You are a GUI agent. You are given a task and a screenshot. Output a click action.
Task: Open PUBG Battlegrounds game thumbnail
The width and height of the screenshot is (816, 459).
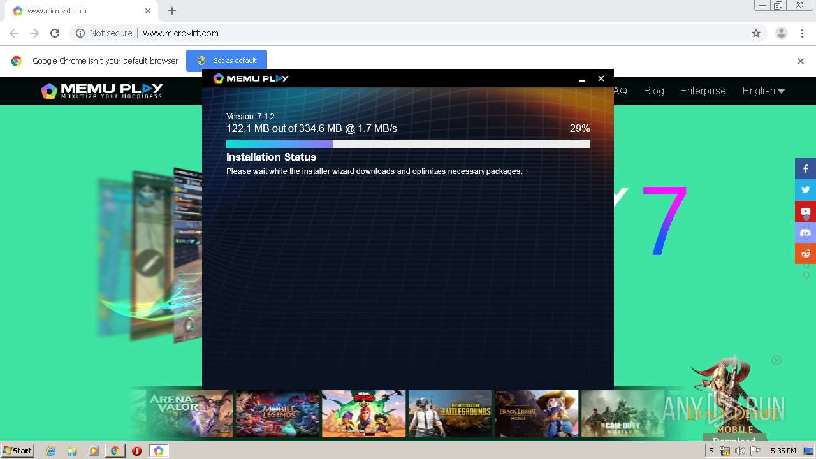point(450,413)
